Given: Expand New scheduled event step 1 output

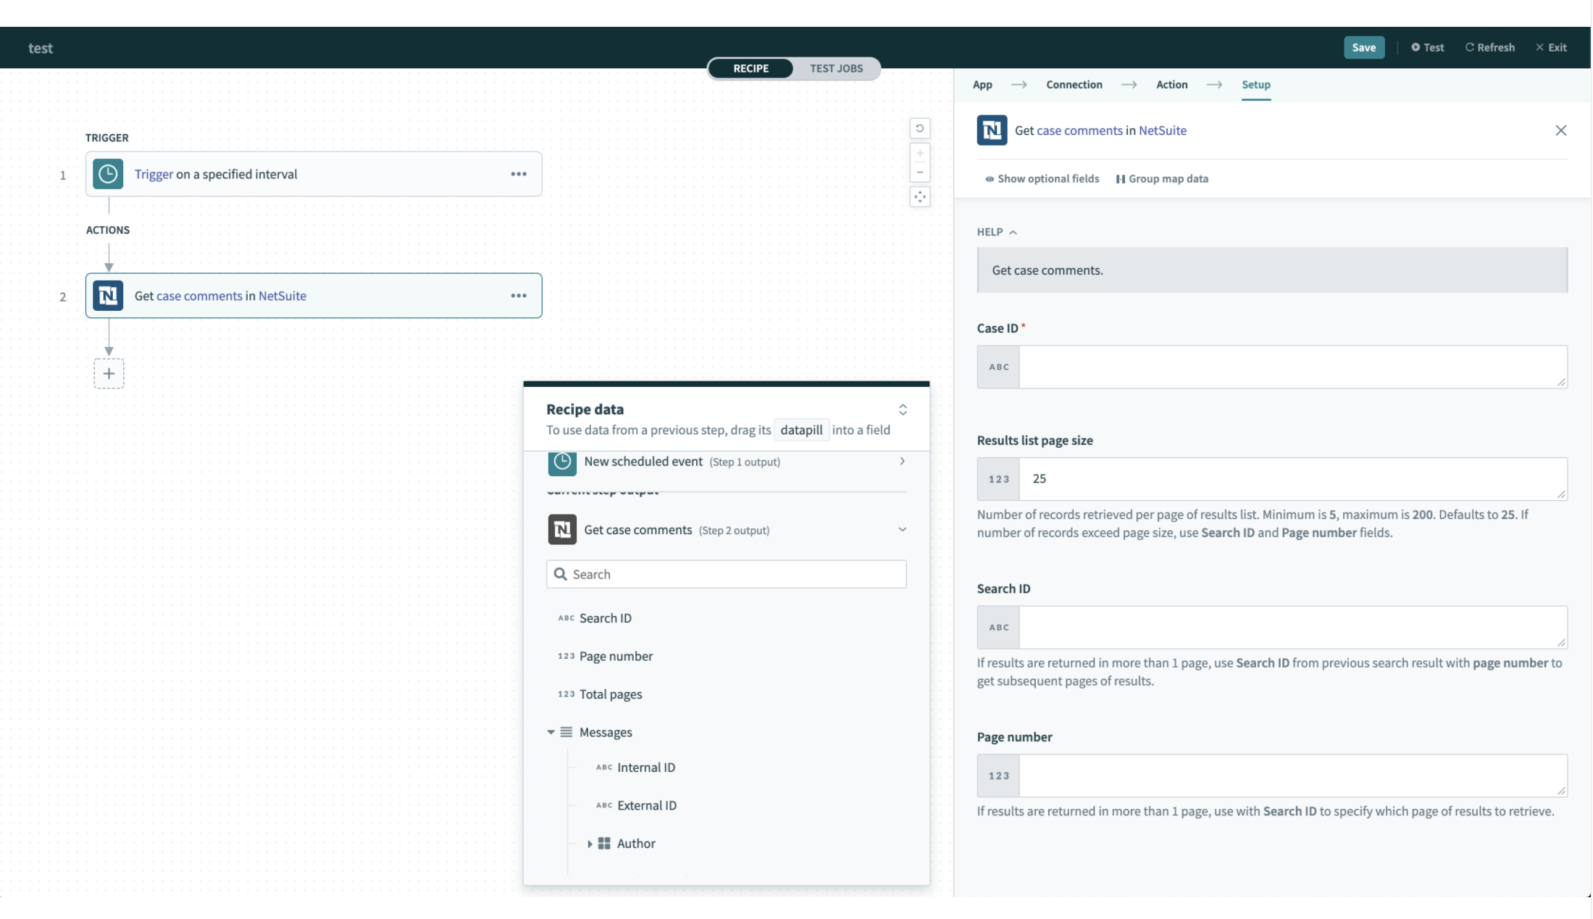Looking at the screenshot, I should 902,462.
